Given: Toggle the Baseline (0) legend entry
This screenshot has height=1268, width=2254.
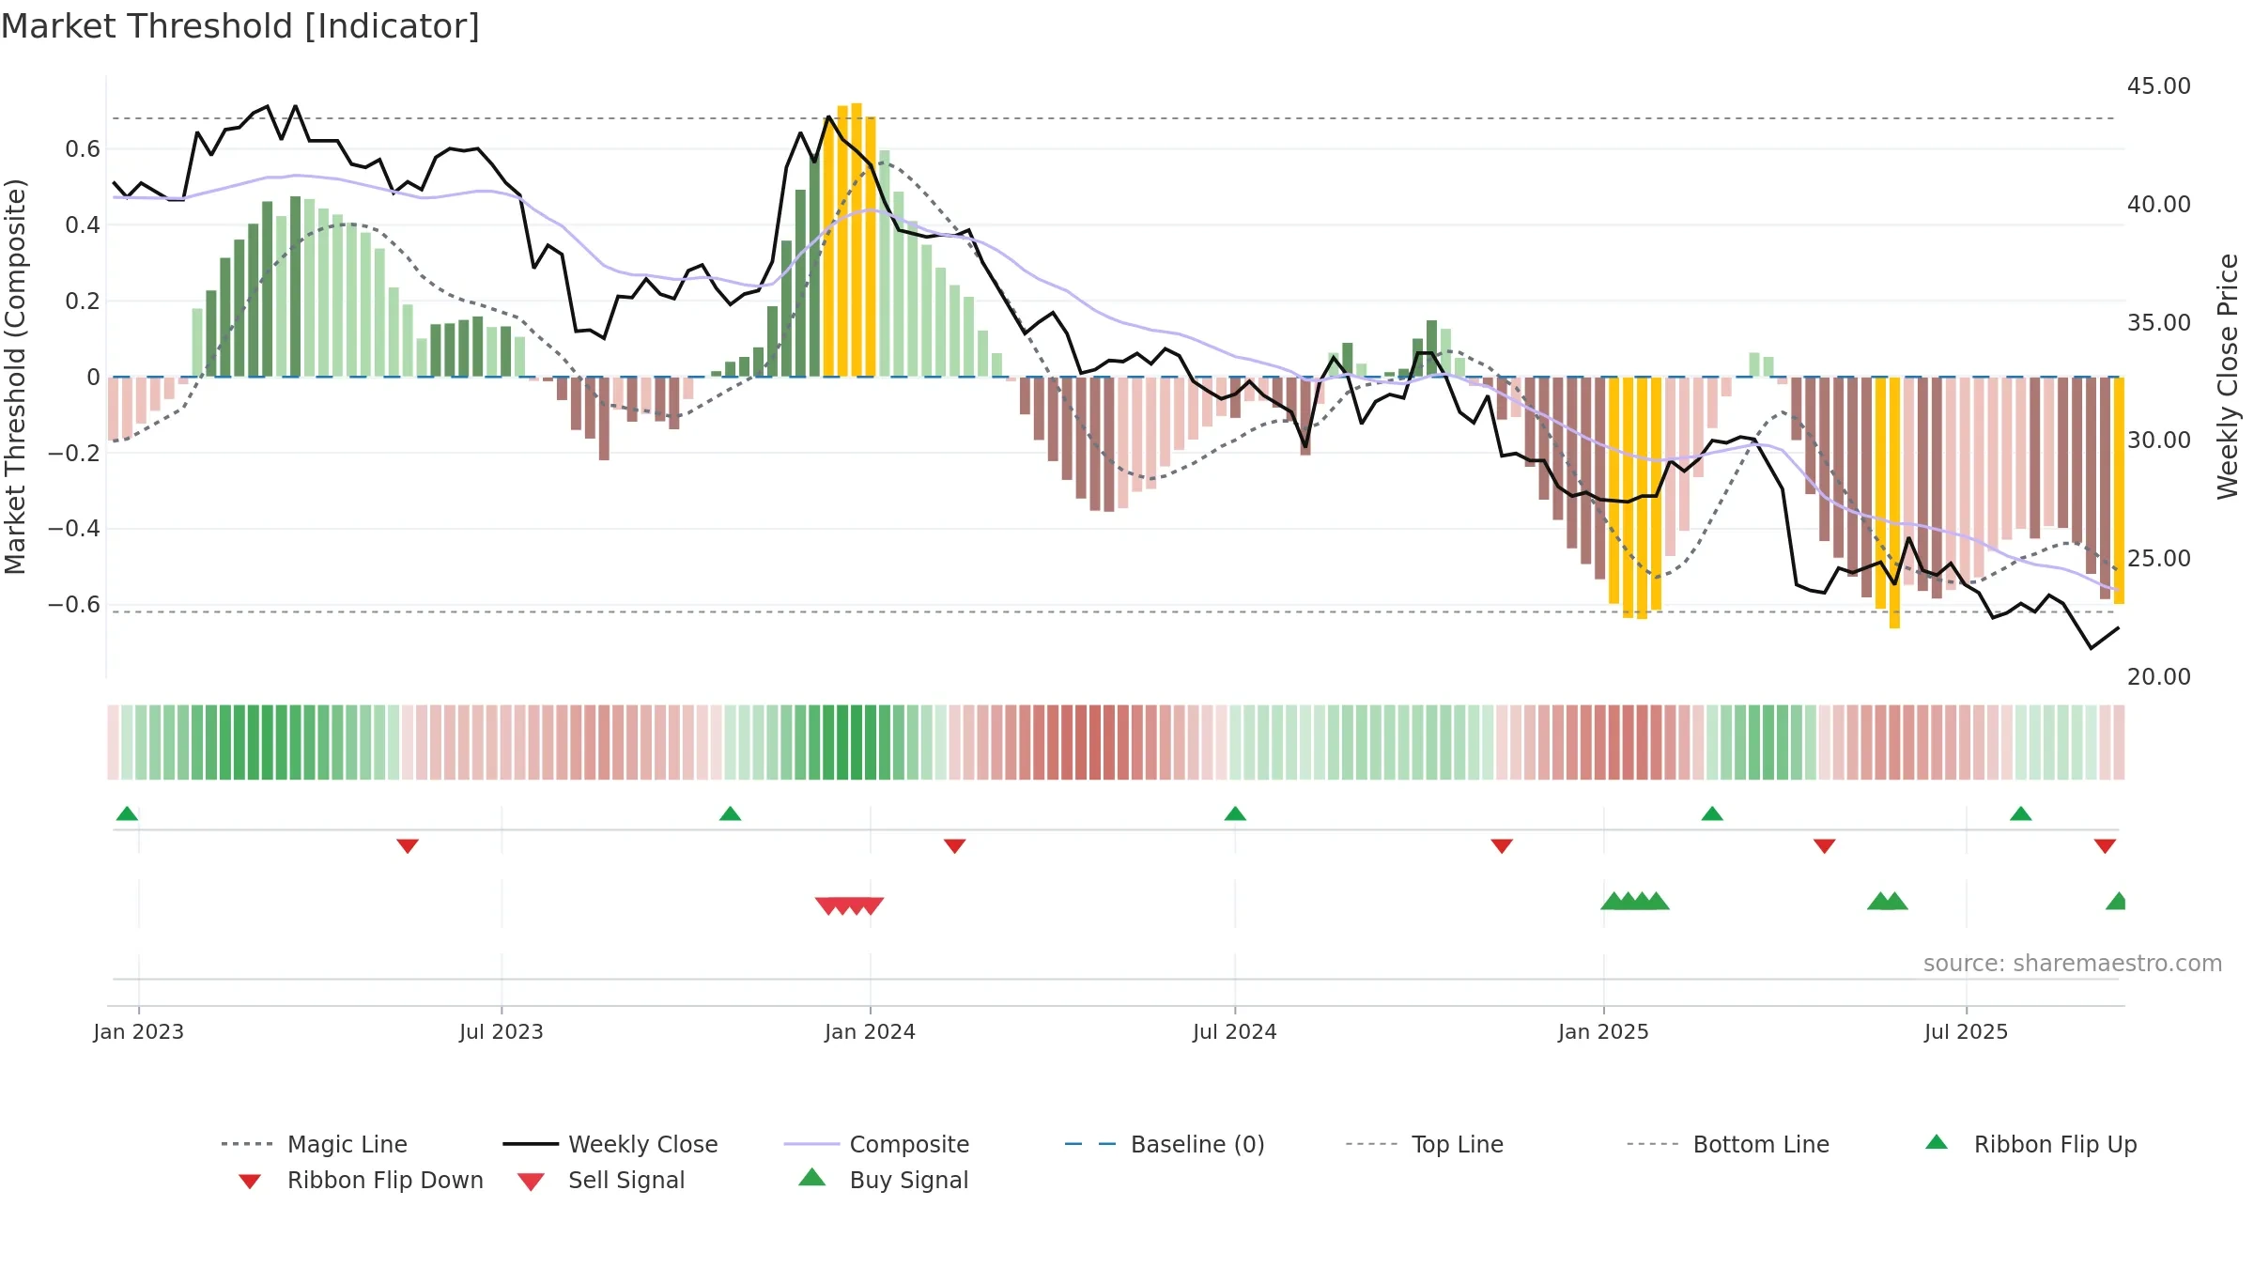Looking at the screenshot, I should coord(1165,1144).
